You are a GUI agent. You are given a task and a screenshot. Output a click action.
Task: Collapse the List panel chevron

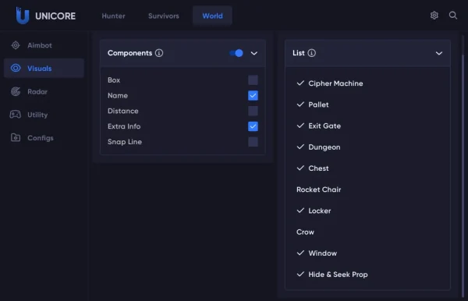[x=439, y=53]
